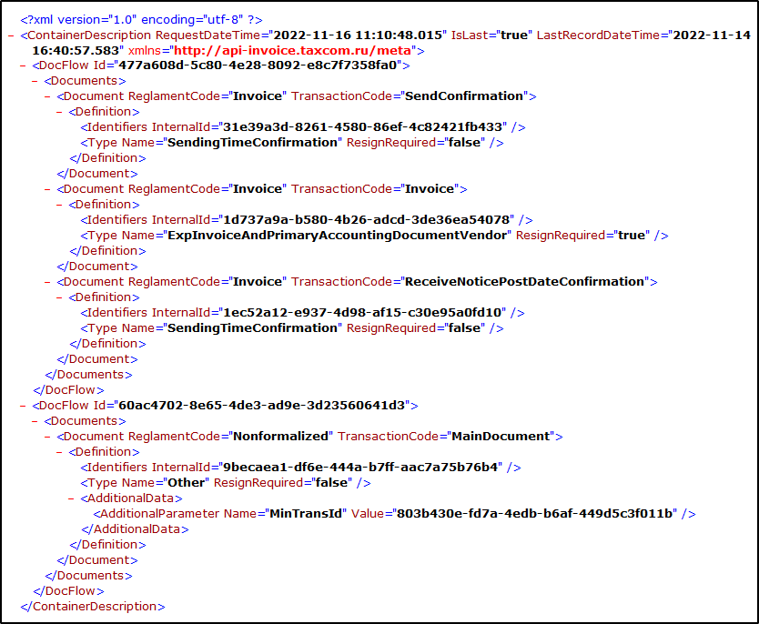Image resolution: width=759 pixels, height=624 pixels.
Task: Click the XML version declaration line
Action: [141, 19]
